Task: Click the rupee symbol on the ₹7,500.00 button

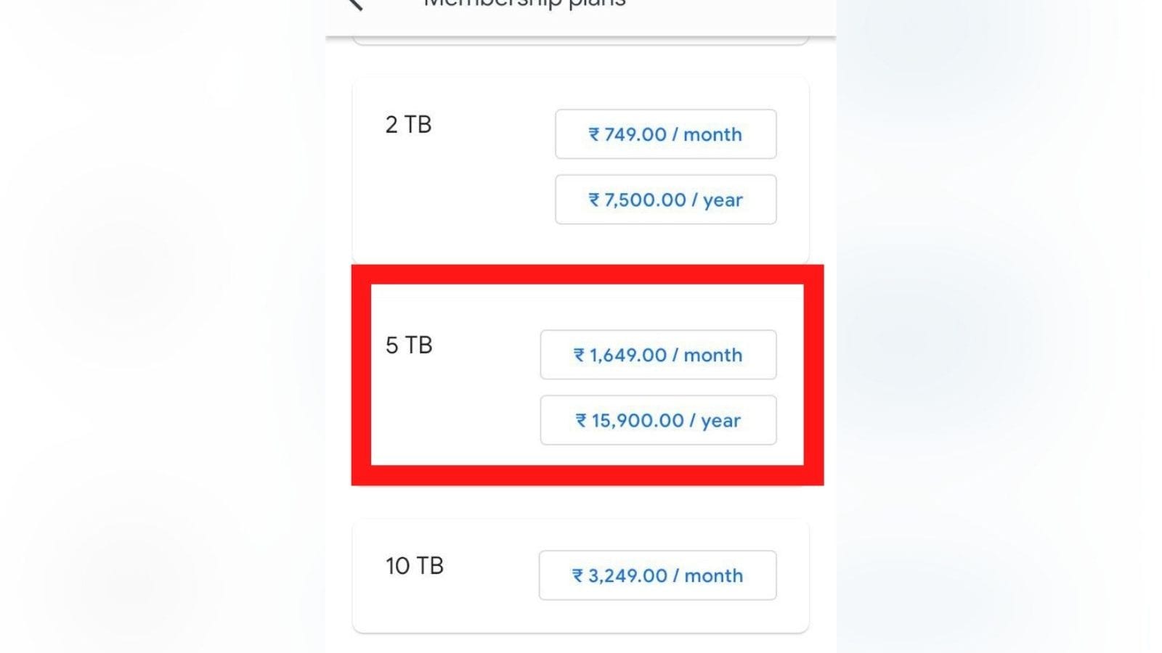Action: (x=594, y=200)
